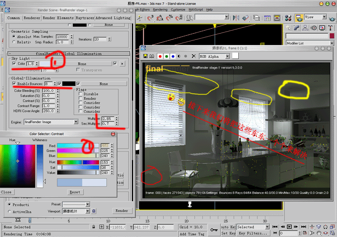Open the View reference coordinate dropdown
This screenshot has height=237, width=337.
click(x=324, y=17)
